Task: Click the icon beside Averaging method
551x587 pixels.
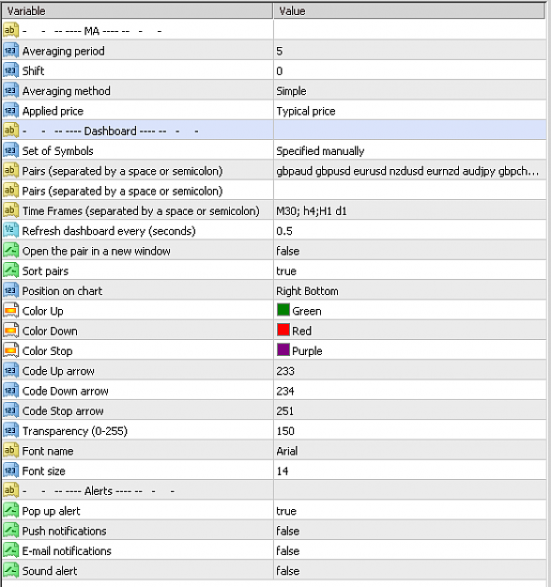Action: (10, 90)
